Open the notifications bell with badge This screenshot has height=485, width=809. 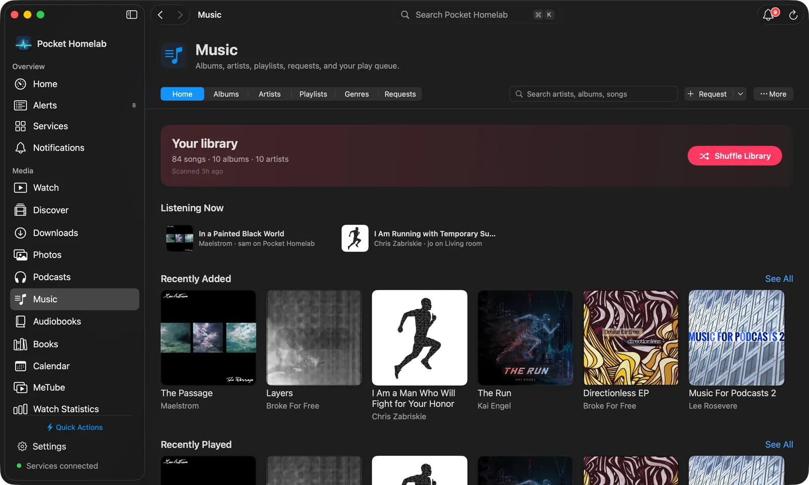point(769,15)
